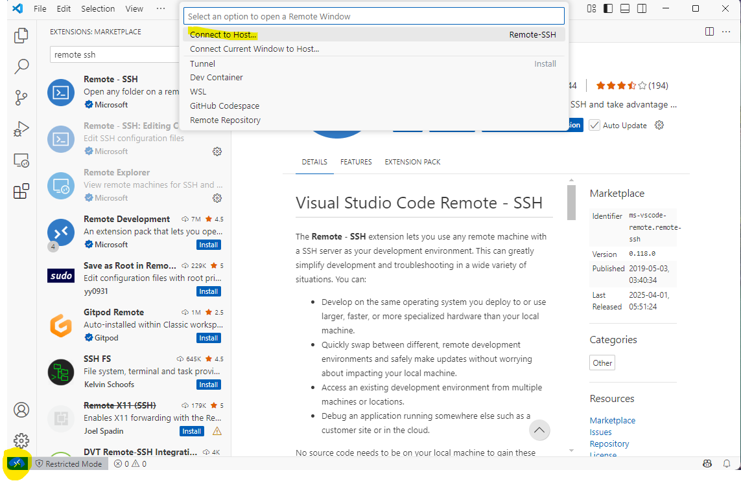
Task: Open the Repository resource link
Action: (x=609, y=443)
